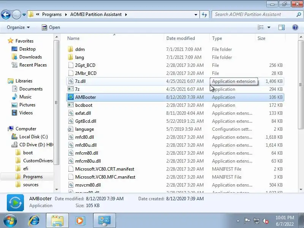
Task: Click the Windows Explorer taskbar icon
Action: tap(57, 220)
